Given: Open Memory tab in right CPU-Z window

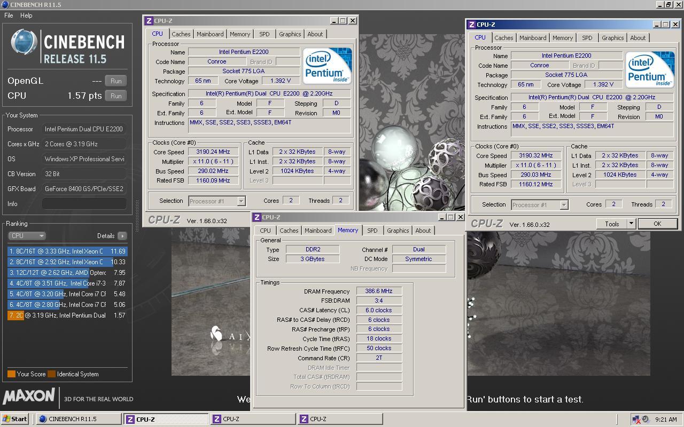Looking at the screenshot, I should [563, 38].
